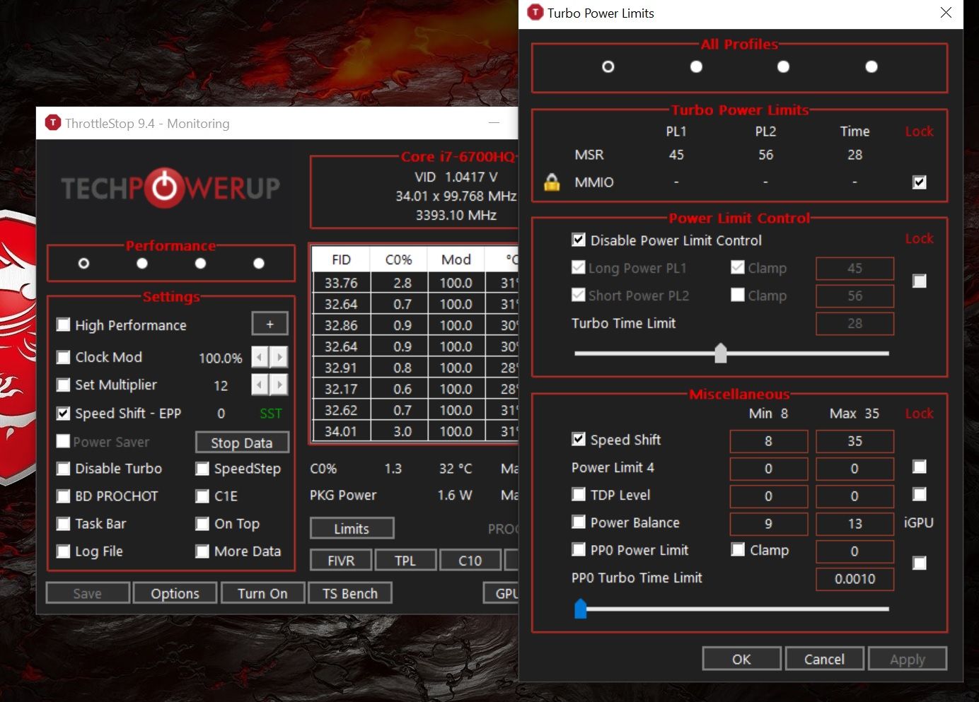
Task: Confirm with the OK button
Action: click(x=741, y=659)
